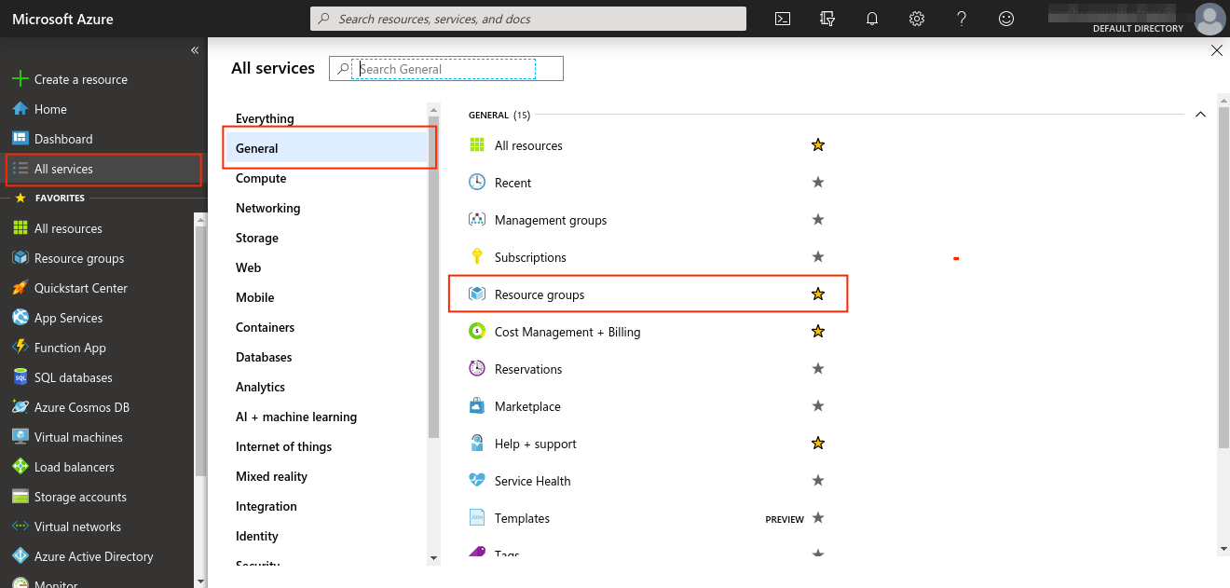Send feedback via smiley icon
1230x588 pixels.
(x=1006, y=19)
